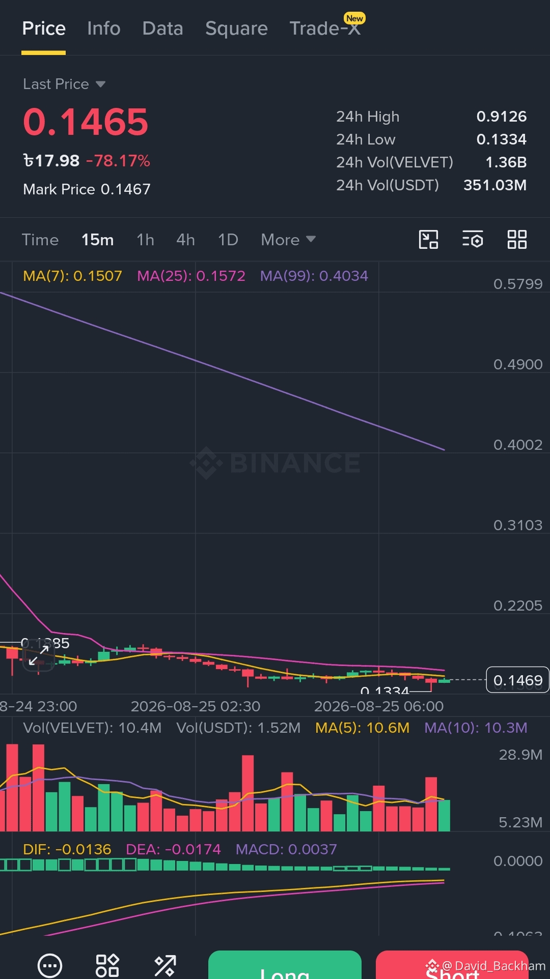The width and height of the screenshot is (550, 979).
Task: Open the percent calculator tool icon
Action: [x=165, y=965]
